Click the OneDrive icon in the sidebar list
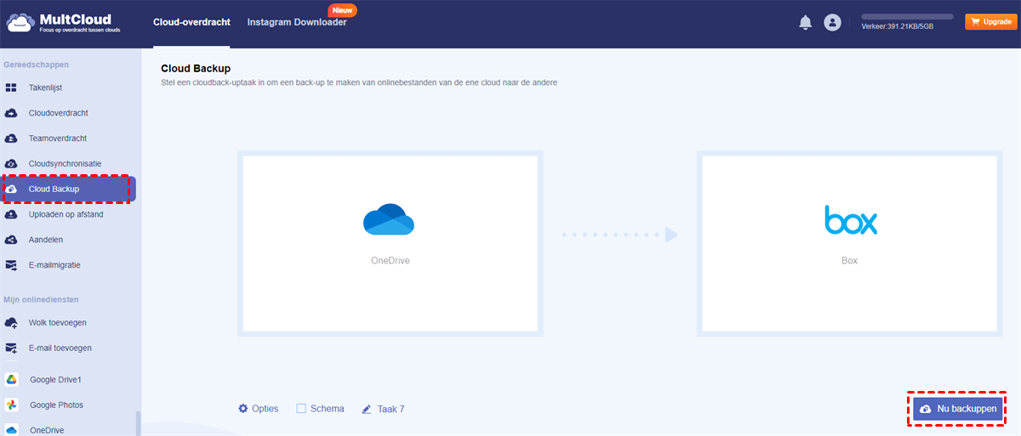The width and height of the screenshot is (1021, 436). point(12,429)
